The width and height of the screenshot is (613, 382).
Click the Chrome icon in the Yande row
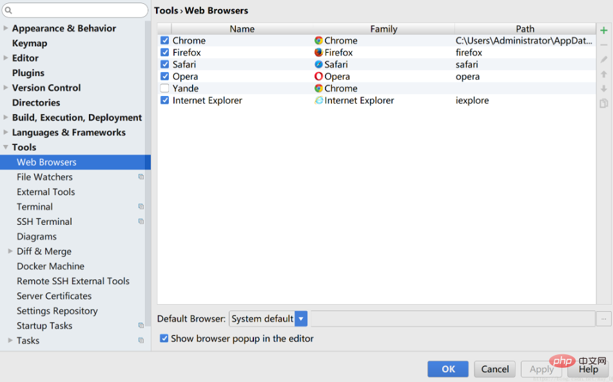tap(318, 88)
